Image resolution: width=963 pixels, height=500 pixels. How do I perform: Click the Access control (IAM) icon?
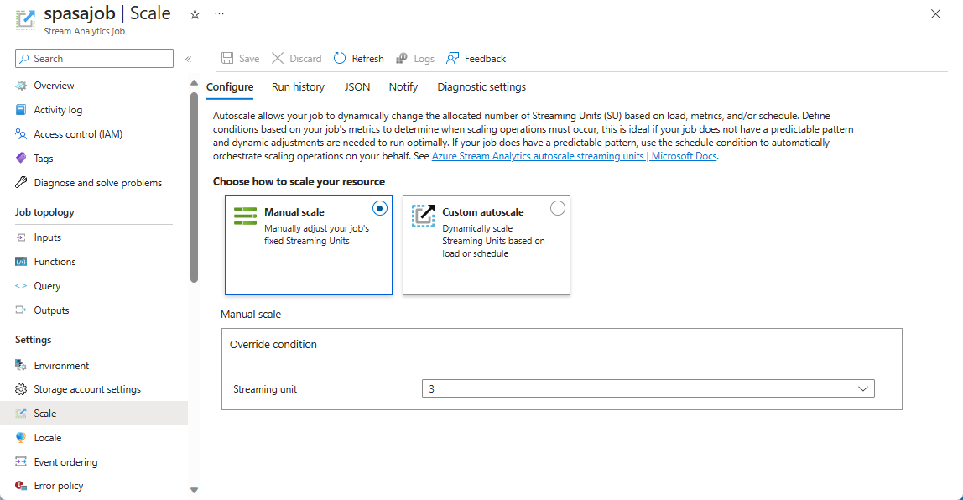pyautogui.click(x=21, y=134)
